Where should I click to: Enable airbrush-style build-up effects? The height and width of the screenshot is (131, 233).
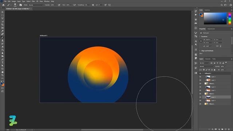tap(74, 5)
